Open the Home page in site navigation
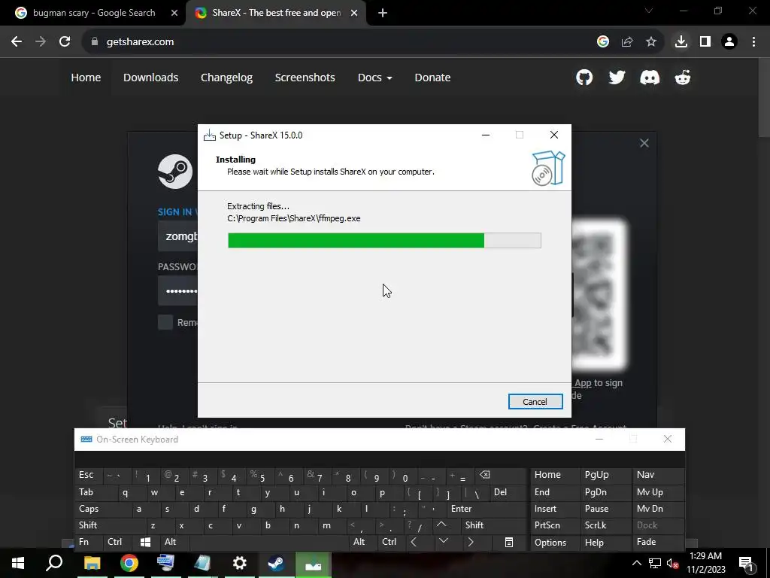 (x=86, y=78)
